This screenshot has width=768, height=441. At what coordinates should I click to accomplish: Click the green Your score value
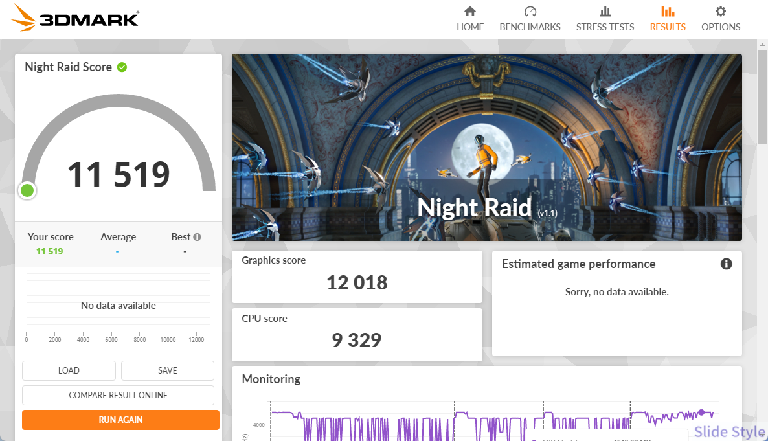(50, 251)
